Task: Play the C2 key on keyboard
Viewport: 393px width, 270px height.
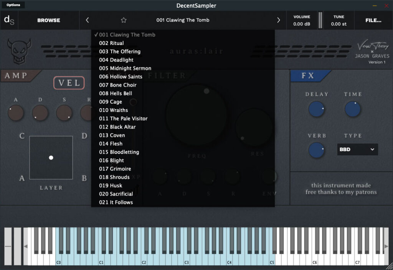Action: (x=144, y=260)
